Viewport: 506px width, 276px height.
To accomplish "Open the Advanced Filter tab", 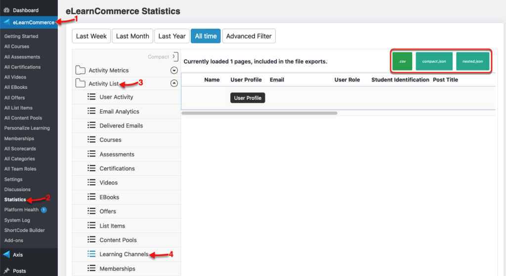I will click(249, 36).
